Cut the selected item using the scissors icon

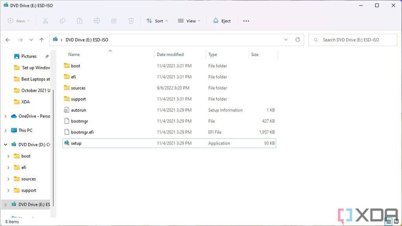point(45,21)
